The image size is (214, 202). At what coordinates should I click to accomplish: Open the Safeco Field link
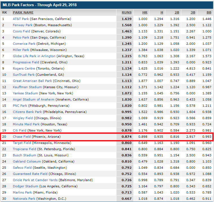point(22,168)
